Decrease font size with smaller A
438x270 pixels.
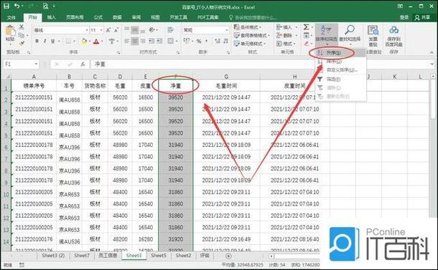click(x=116, y=30)
